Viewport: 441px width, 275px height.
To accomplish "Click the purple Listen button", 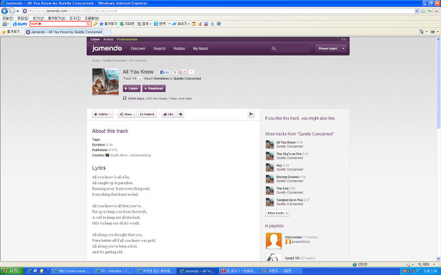I will 132,89.
